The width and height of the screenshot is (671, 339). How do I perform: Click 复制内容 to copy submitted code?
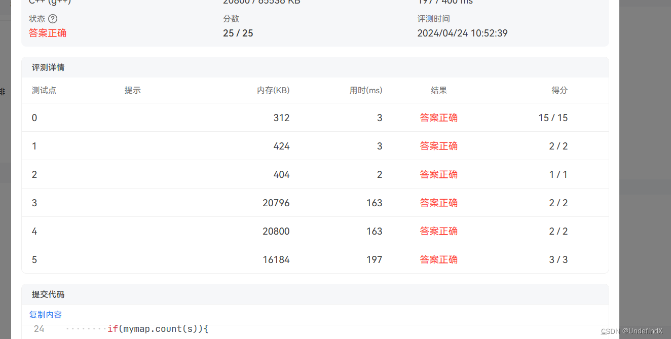click(46, 315)
